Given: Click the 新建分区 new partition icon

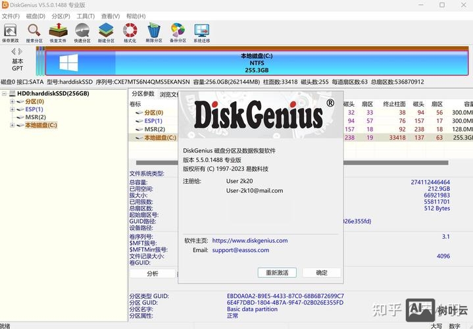Looking at the screenshot, I should click(x=106, y=33).
